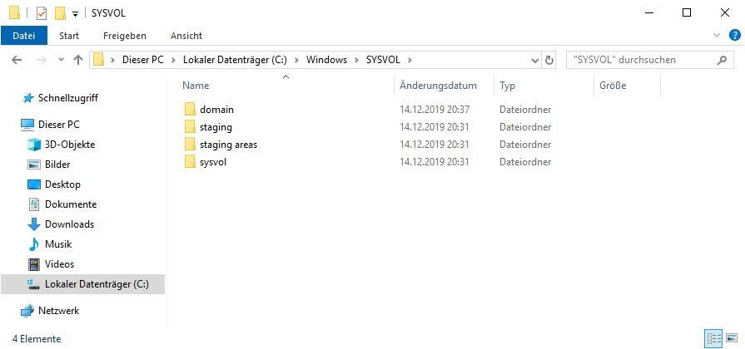Select Downloads in the navigation pane
This screenshot has height=349, width=745.
point(69,224)
